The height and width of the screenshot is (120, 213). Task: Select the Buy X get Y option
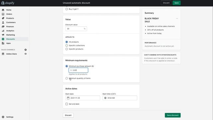point(67,9)
